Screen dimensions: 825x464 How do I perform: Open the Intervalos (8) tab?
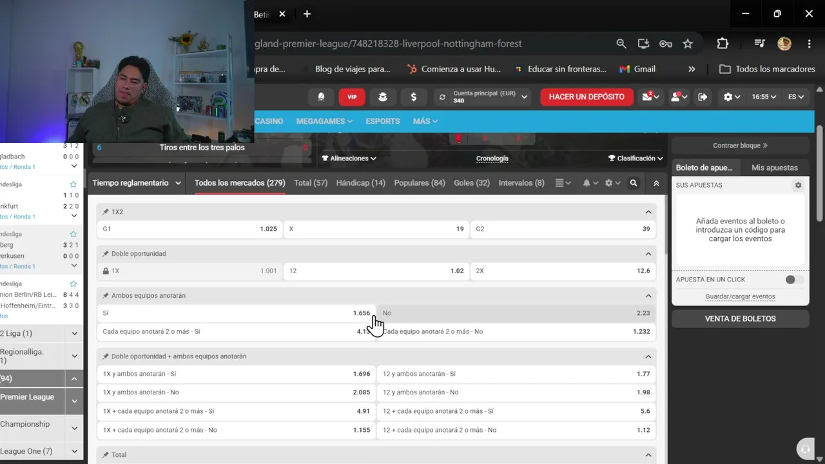[521, 183]
